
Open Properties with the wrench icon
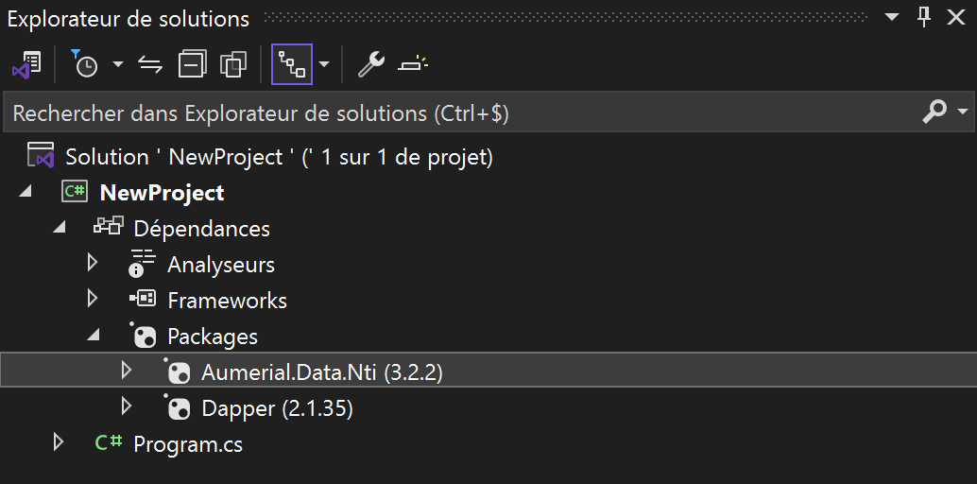pos(369,64)
